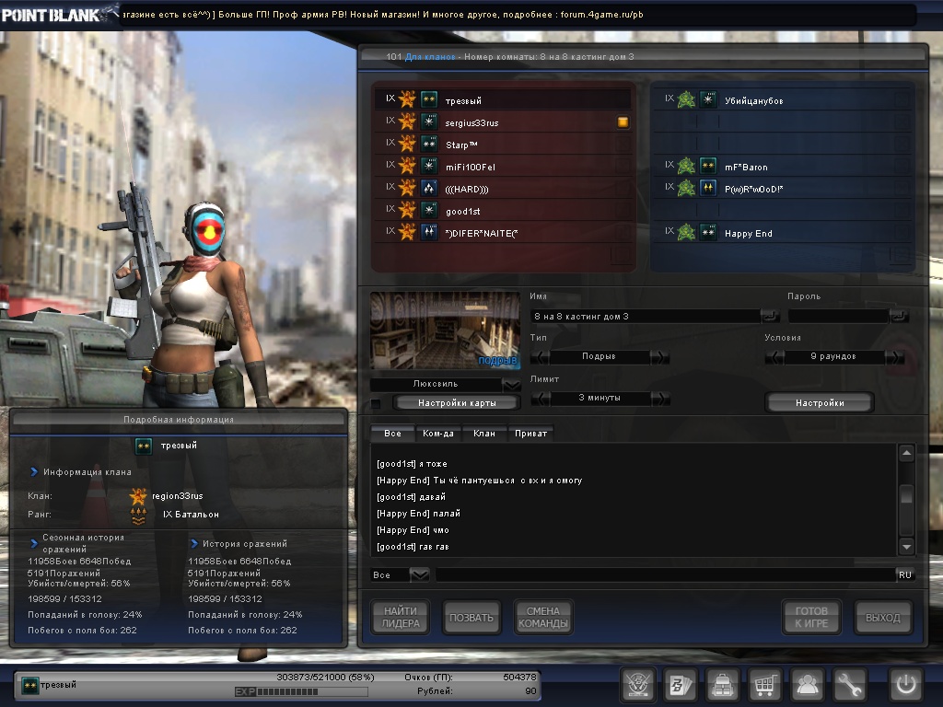Click the clan star beside трезвый

pyautogui.click(x=407, y=99)
